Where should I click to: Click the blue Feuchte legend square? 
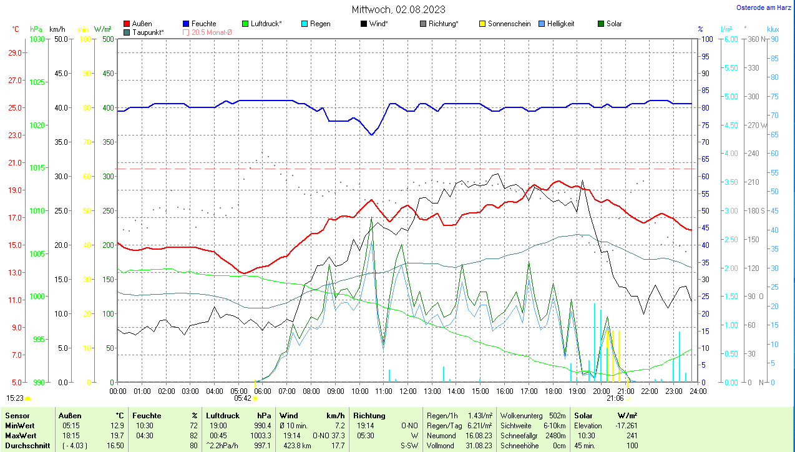click(x=186, y=24)
